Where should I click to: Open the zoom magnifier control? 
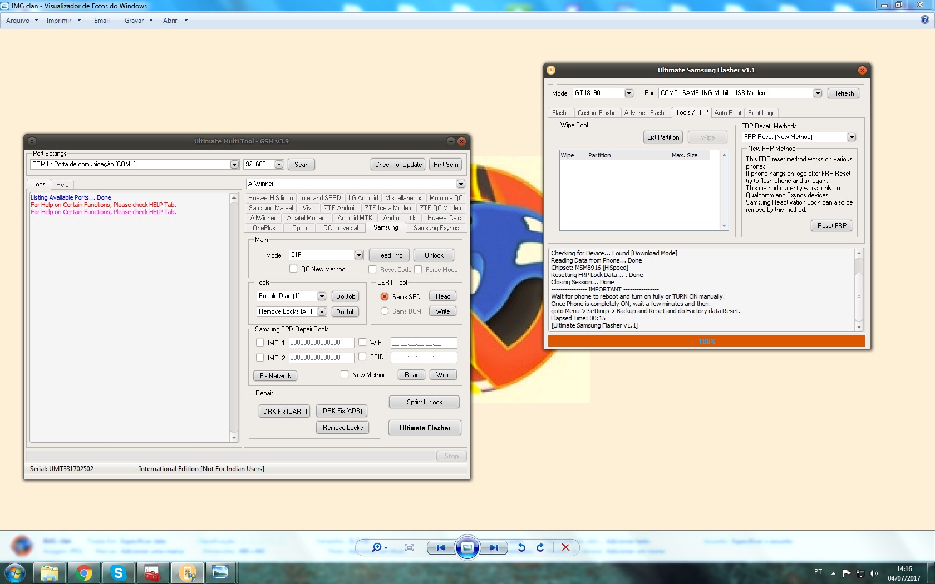tap(380, 547)
